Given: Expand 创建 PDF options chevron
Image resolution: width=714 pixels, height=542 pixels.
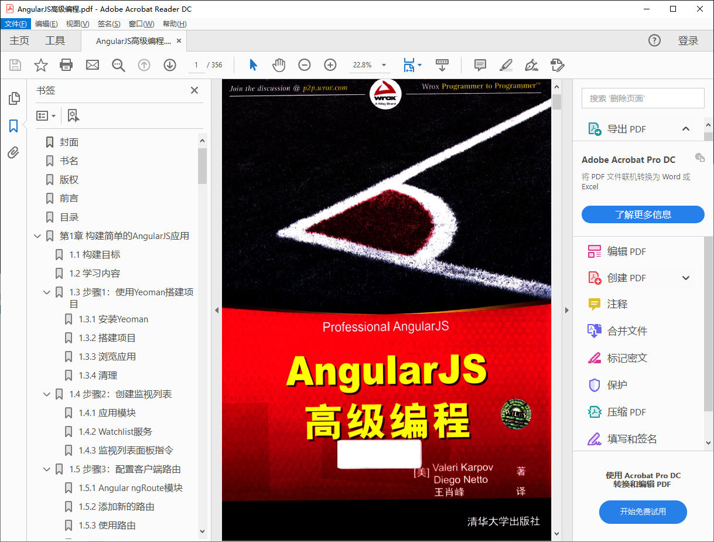Looking at the screenshot, I should 686,278.
